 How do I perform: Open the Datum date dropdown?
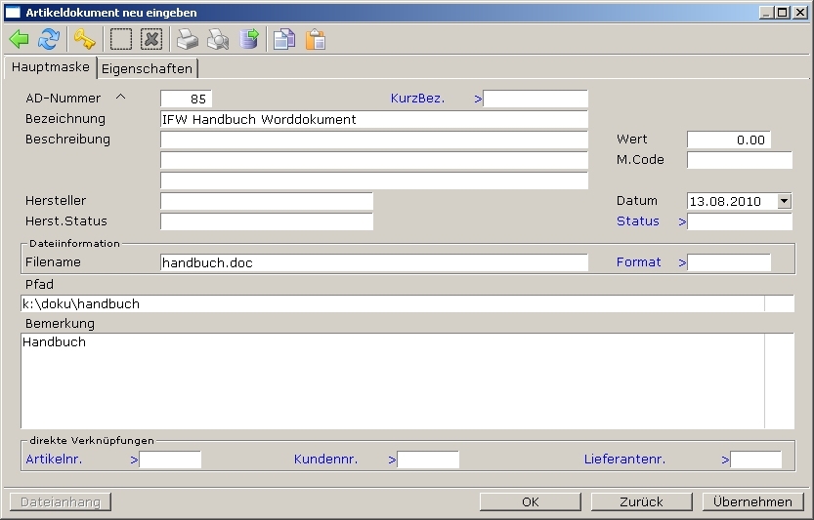[784, 201]
